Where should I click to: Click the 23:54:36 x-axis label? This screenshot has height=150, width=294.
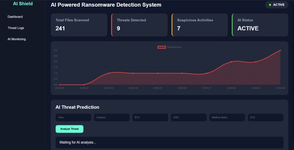click(280, 88)
